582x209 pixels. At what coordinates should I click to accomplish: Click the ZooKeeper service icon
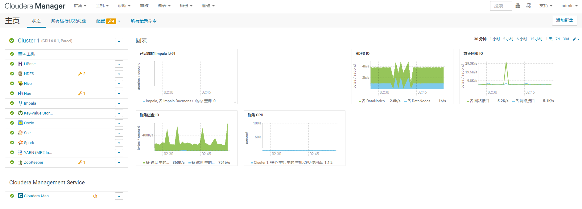pyautogui.click(x=20, y=162)
